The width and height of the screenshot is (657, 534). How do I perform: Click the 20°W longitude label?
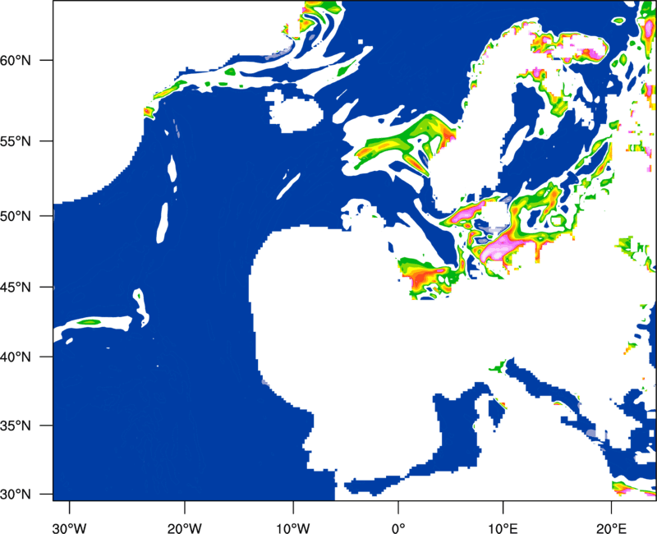click(x=185, y=528)
